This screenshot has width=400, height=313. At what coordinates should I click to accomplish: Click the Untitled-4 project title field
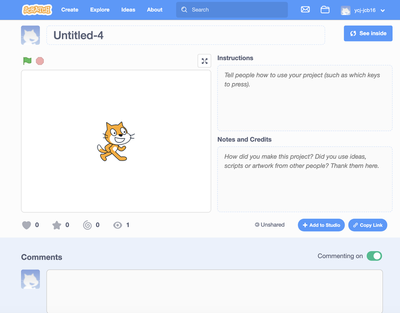coord(186,35)
